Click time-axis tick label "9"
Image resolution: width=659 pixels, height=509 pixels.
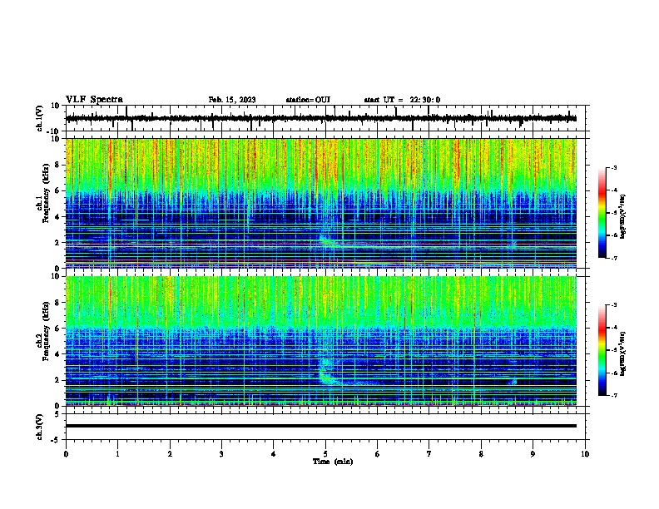[x=533, y=454]
